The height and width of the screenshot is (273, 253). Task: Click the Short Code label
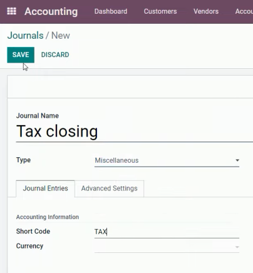click(33, 231)
